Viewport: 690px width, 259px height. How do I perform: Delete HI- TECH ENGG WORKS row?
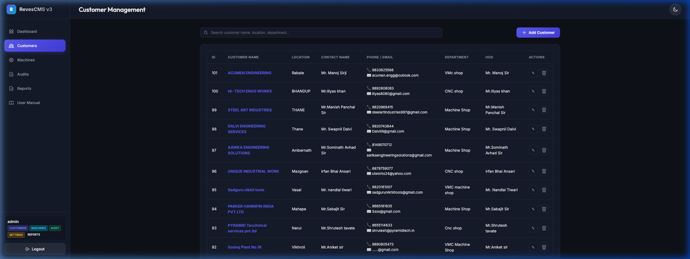[x=544, y=91]
